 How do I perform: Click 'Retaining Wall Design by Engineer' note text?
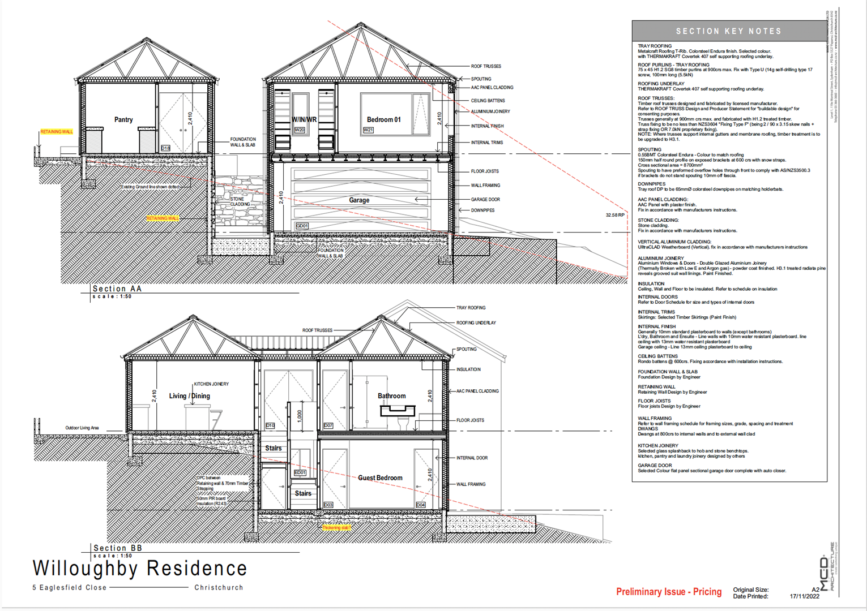tap(672, 392)
